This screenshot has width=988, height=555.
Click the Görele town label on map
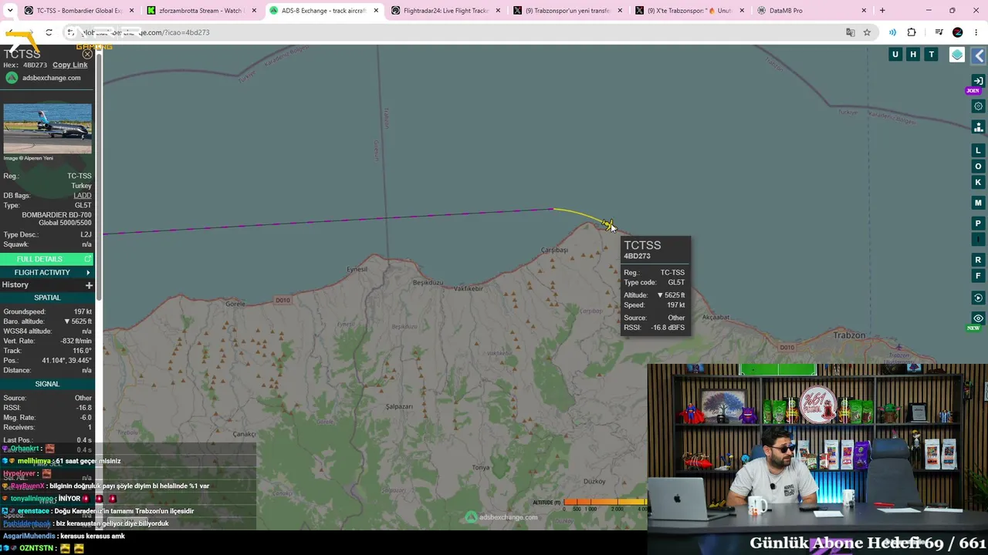pyautogui.click(x=235, y=304)
